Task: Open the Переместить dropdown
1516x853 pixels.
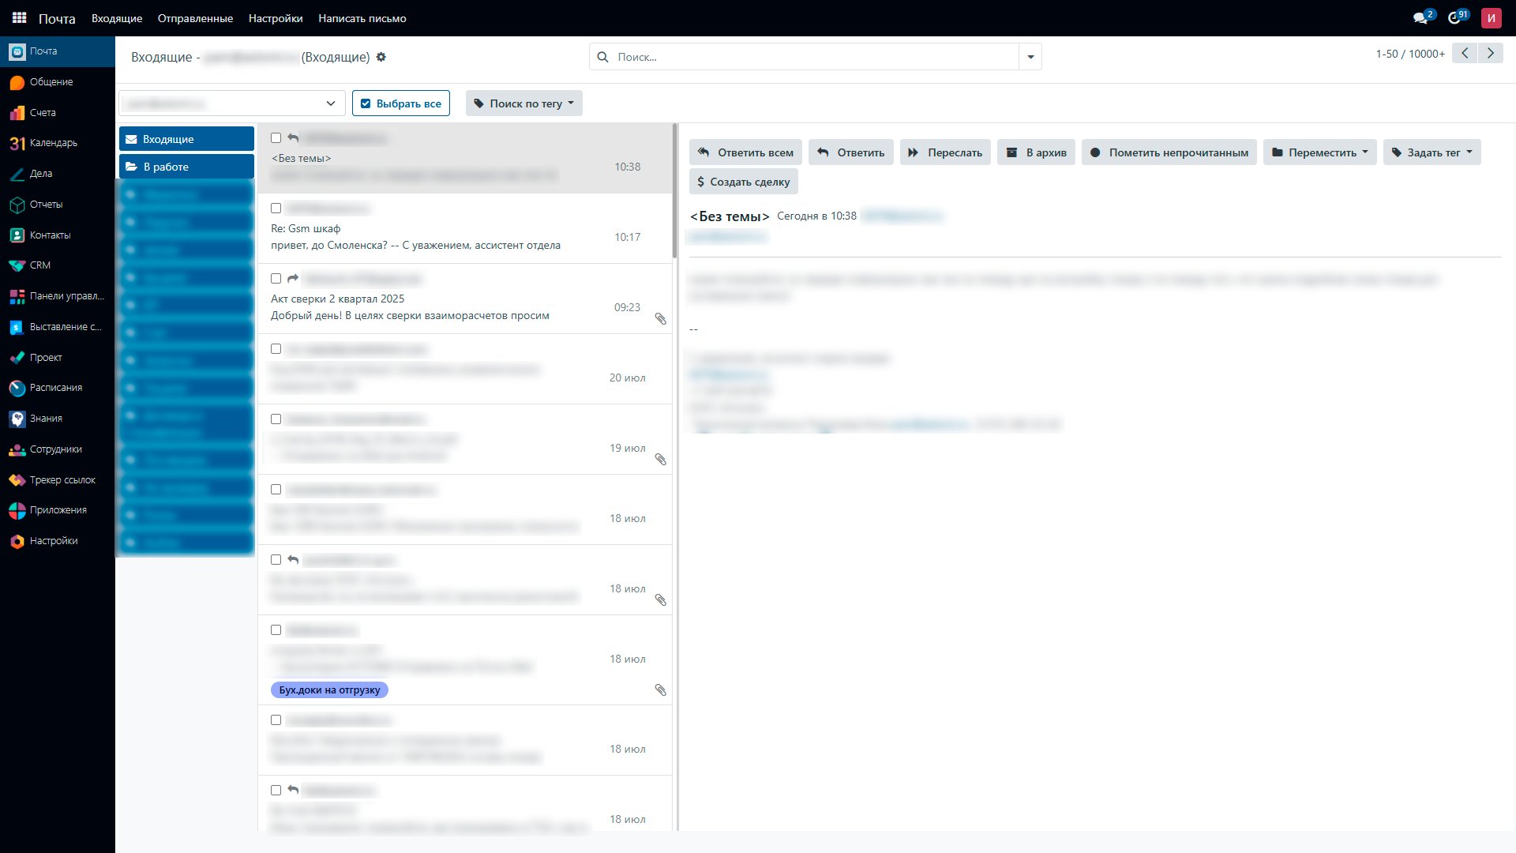Action: (1320, 152)
